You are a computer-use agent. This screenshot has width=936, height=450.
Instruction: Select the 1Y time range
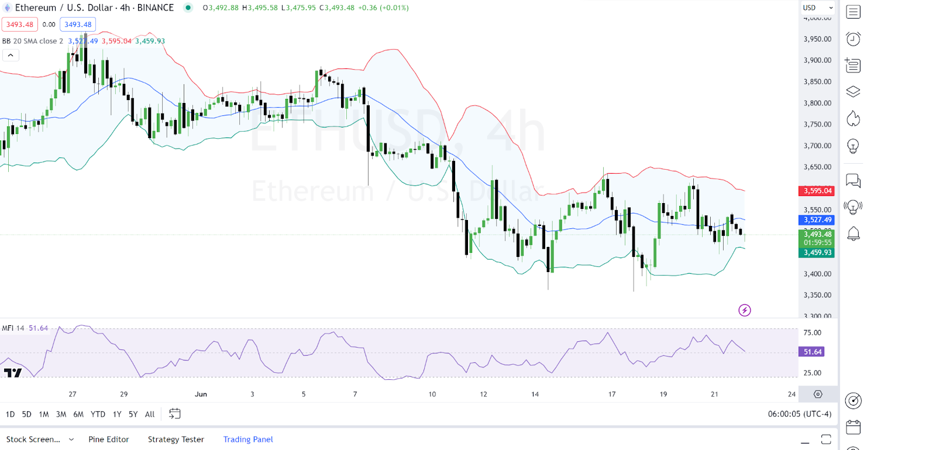point(117,414)
